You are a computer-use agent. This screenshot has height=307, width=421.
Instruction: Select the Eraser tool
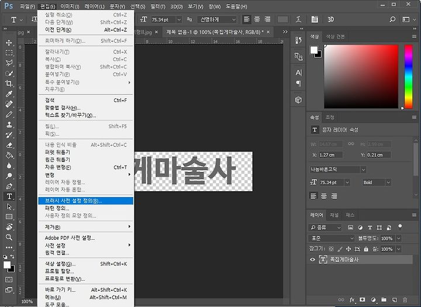coord(9,145)
